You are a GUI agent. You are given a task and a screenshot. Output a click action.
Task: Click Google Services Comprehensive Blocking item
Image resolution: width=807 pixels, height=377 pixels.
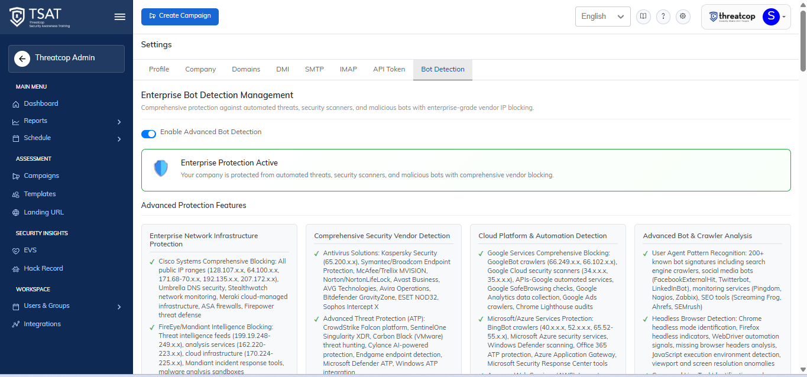(547, 280)
